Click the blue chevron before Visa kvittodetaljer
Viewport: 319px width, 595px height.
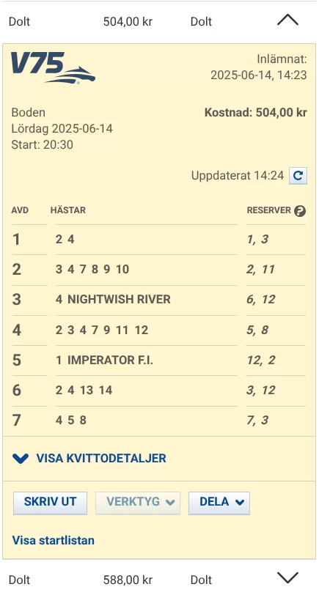(21, 459)
